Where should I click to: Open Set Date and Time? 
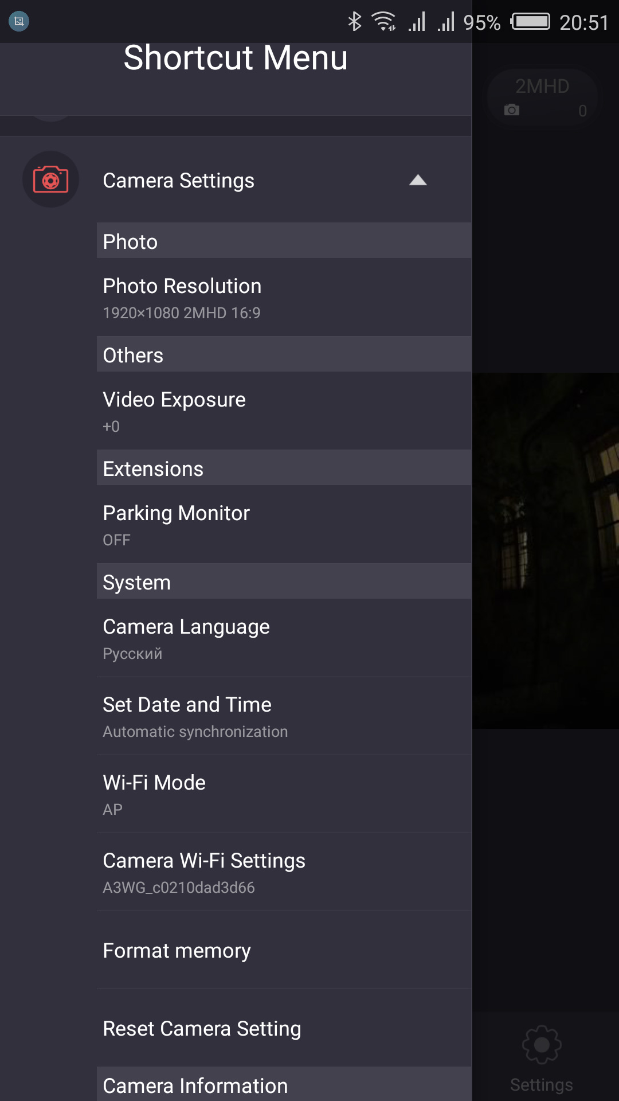click(x=284, y=716)
